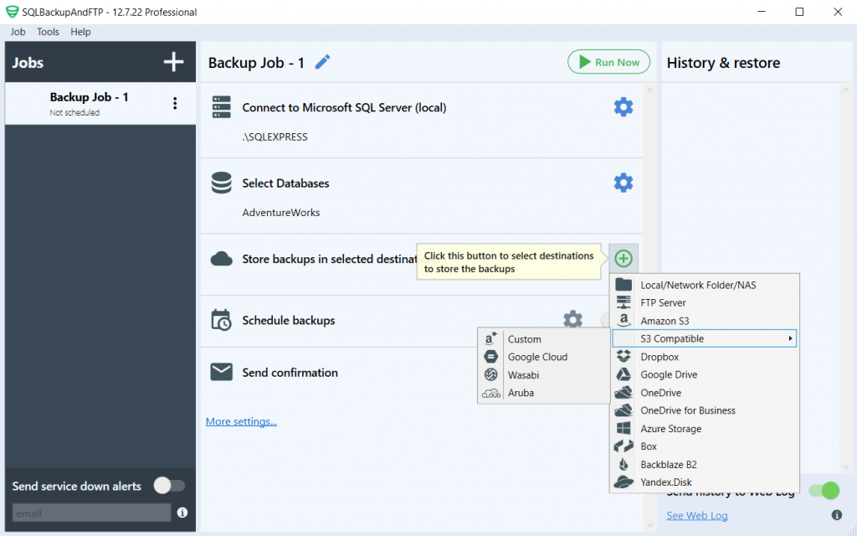Open the Tools menu
The height and width of the screenshot is (536, 857).
coord(48,32)
